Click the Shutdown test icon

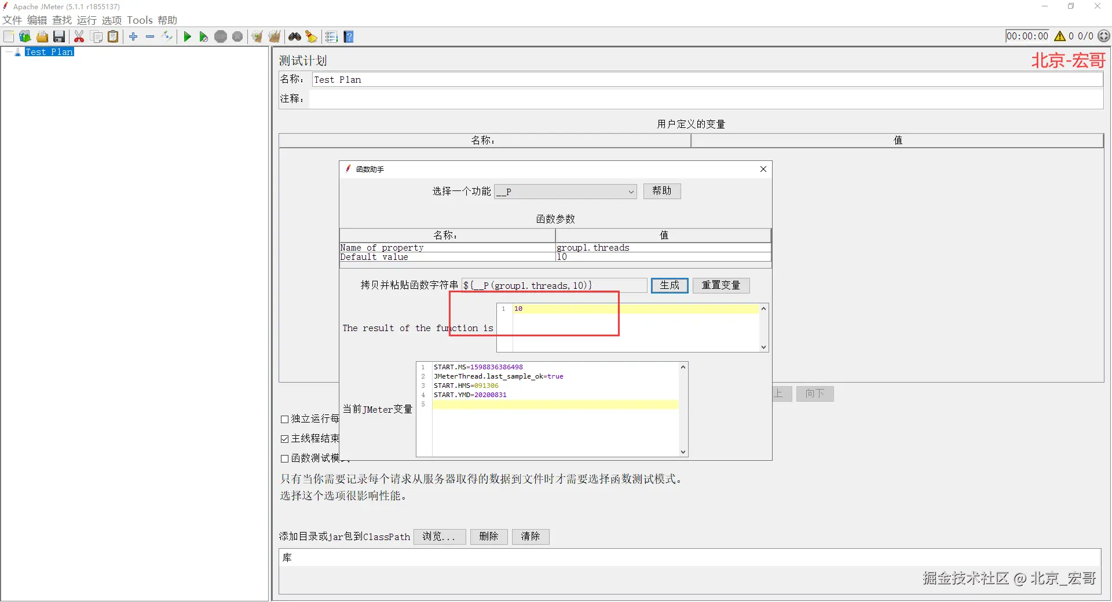coord(237,36)
